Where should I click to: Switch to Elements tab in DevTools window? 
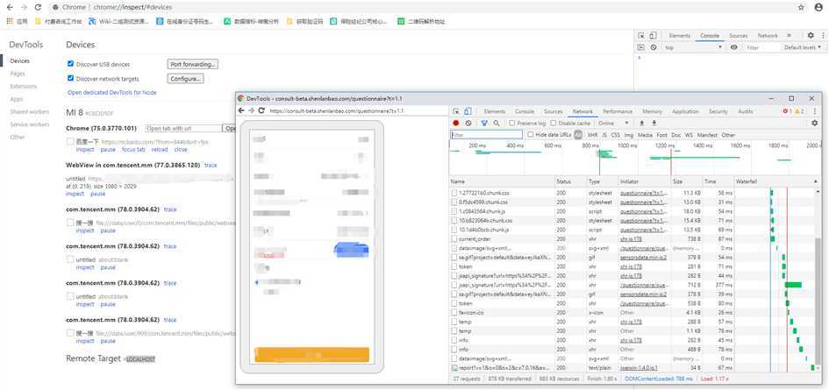tap(495, 111)
